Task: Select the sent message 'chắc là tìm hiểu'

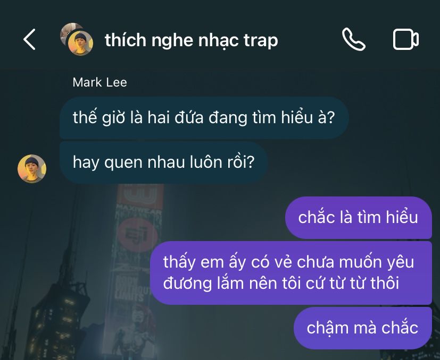Action: (x=359, y=217)
